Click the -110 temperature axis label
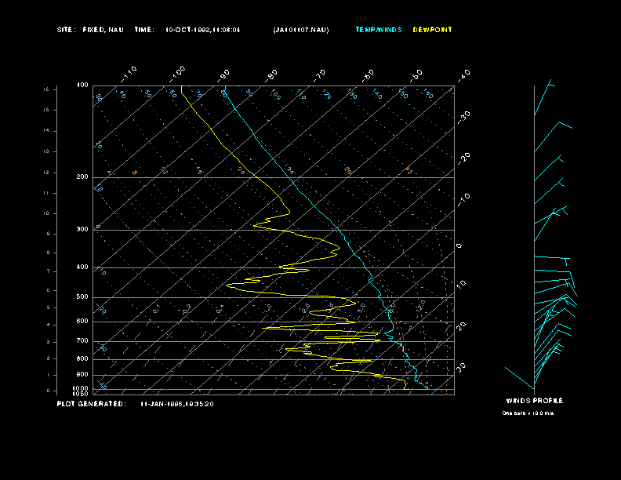The image size is (621, 480). pos(130,72)
